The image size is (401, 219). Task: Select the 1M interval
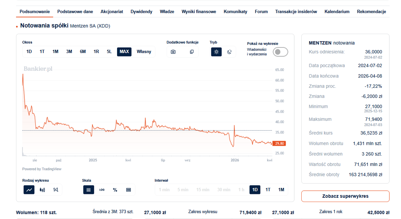click(x=281, y=190)
